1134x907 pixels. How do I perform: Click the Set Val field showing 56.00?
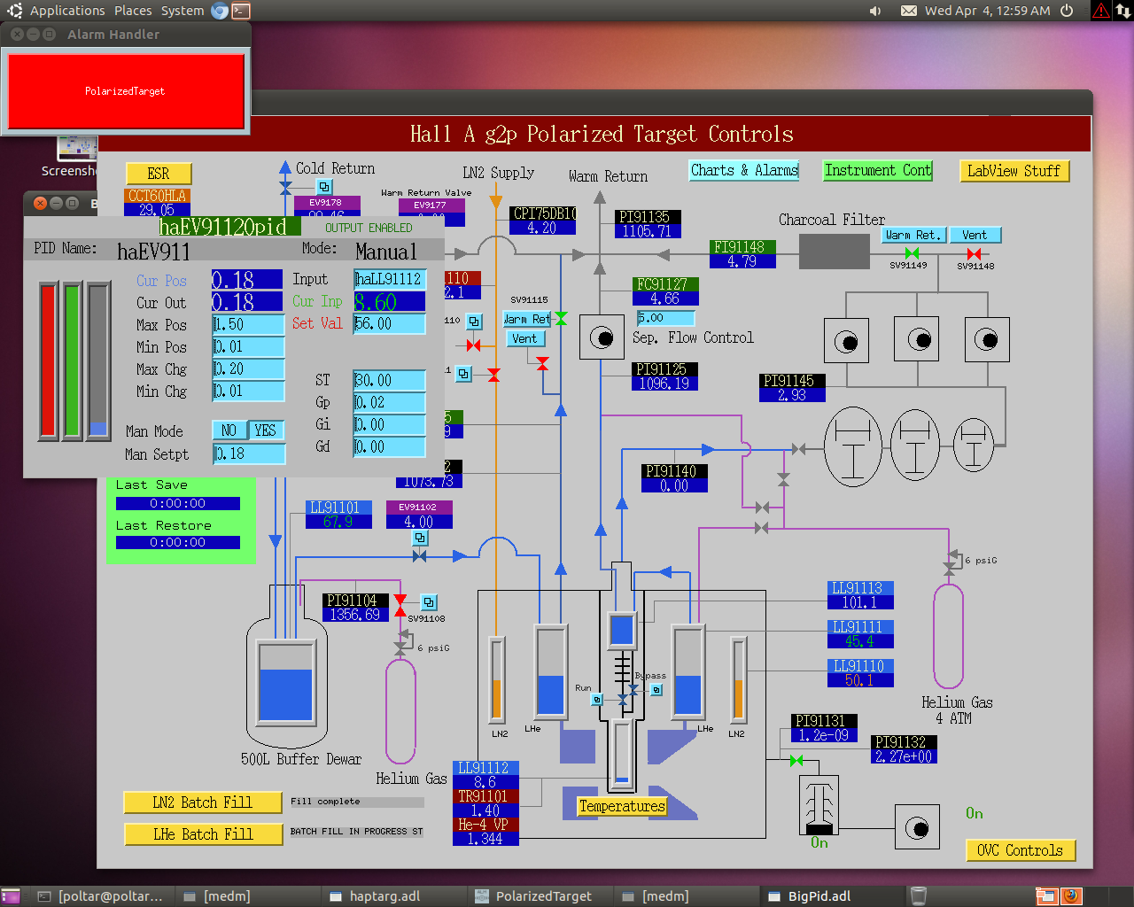[x=389, y=323]
